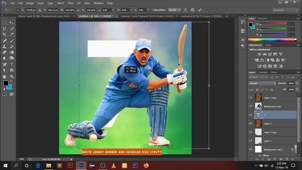Open the layer filter Kind dropdown
Screen dimensions: 302x170
258,77
